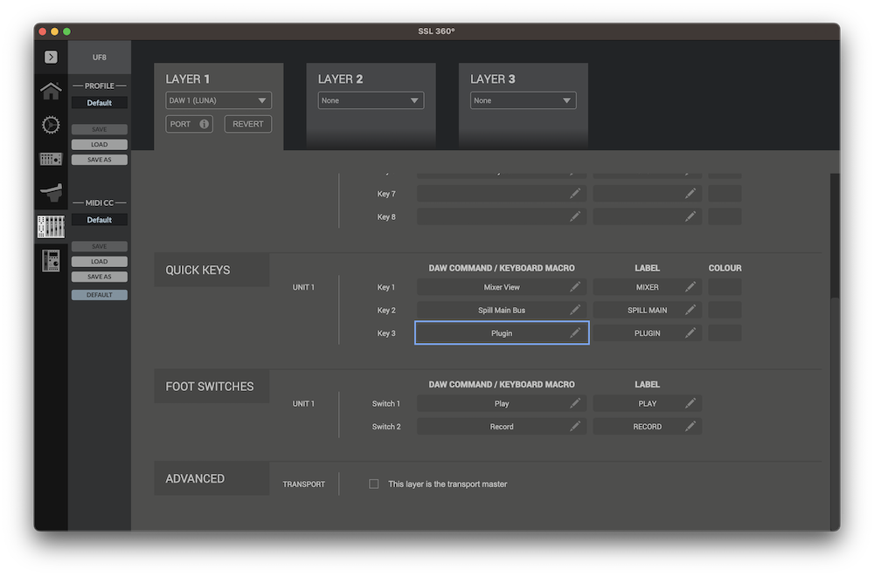874x576 pixels.
Task: Open the gear-shaped control setup icon
Action: (51, 125)
